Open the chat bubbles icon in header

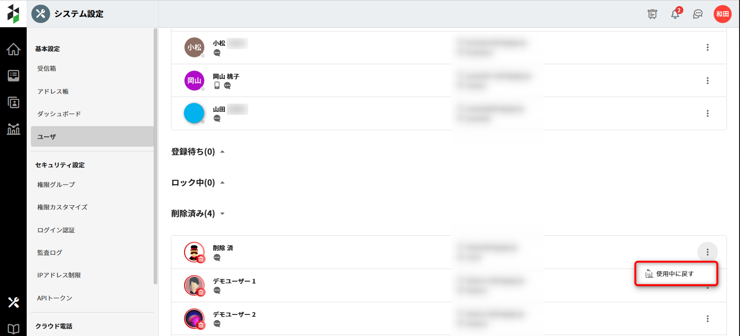[x=698, y=14]
